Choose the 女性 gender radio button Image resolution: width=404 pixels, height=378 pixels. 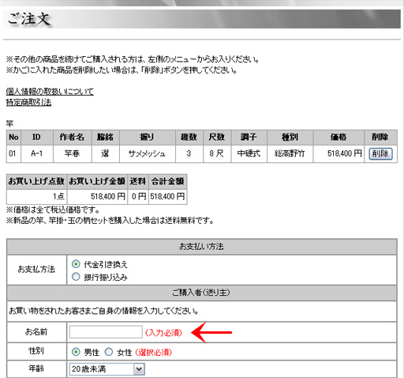pyautogui.click(x=109, y=352)
